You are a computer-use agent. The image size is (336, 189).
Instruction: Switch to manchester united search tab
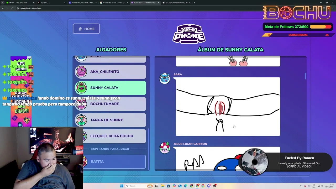(x=114, y=3)
